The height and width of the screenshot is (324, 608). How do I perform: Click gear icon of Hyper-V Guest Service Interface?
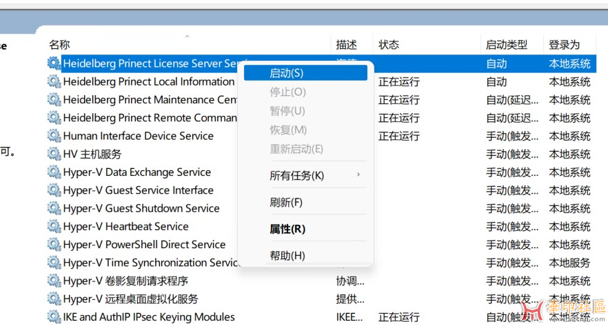(54, 190)
